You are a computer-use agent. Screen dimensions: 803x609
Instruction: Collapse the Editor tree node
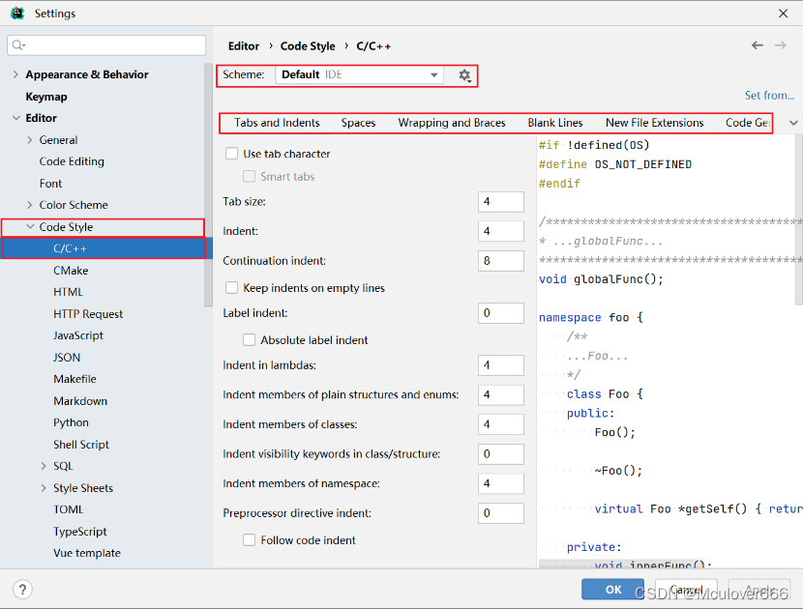(x=15, y=118)
